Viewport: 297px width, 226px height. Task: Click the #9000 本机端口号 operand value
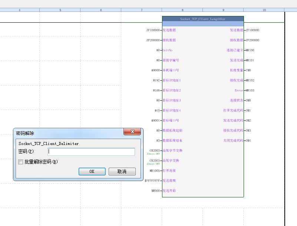pos(155,70)
